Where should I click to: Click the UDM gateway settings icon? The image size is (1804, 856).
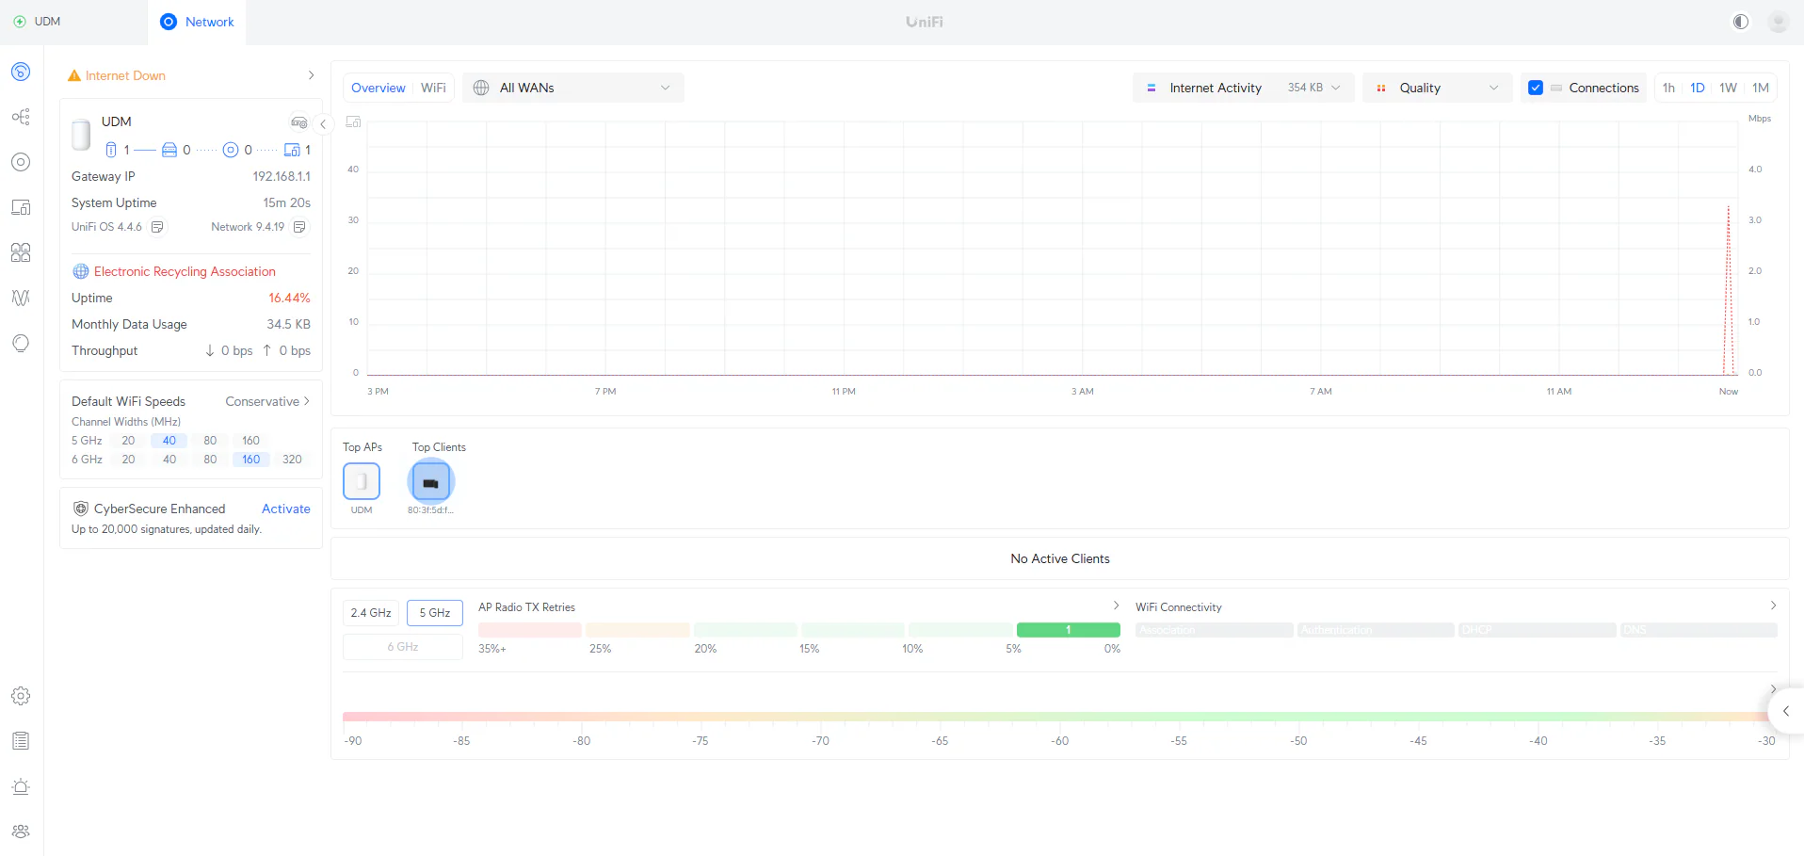pyautogui.click(x=299, y=122)
